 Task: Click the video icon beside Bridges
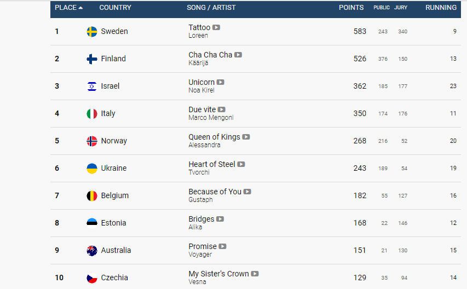[220, 219]
